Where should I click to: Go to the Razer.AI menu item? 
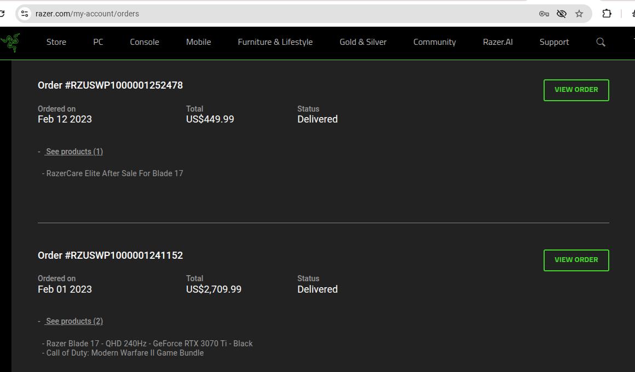(498, 42)
